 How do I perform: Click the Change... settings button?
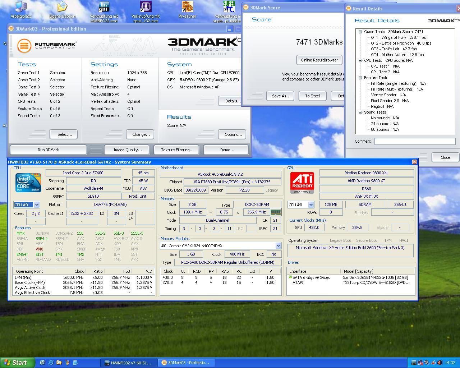click(140, 134)
